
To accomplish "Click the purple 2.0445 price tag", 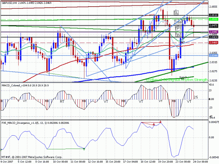I will pyautogui.click(x=213, y=32).
